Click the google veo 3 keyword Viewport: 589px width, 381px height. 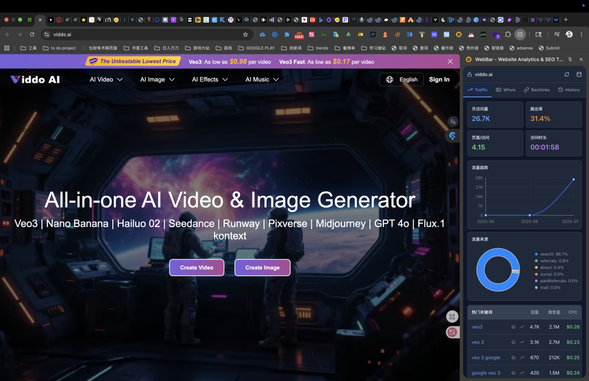(x=486, y=373)
